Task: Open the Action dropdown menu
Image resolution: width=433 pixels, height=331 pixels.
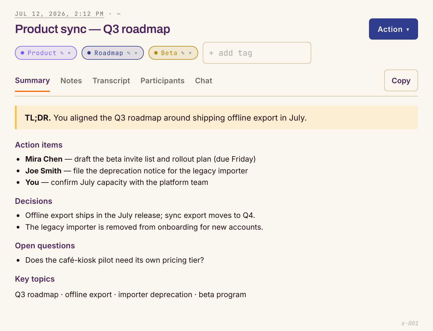Action: [x=393, y=29]
